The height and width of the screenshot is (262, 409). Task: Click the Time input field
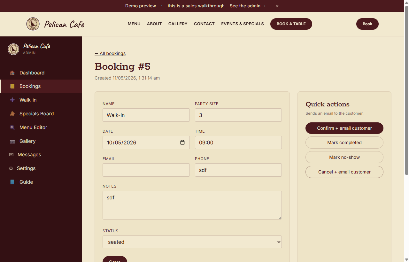pos(238,143)
